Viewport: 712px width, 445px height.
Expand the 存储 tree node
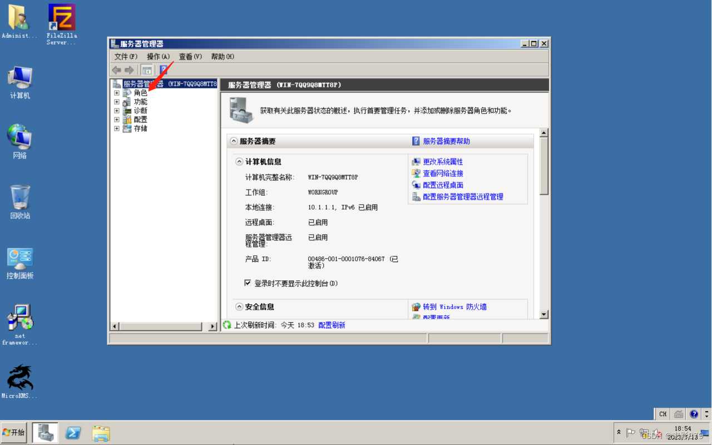pos(117,128)
